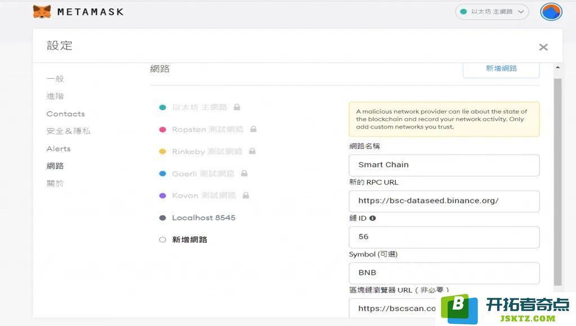Click the teal dot of 以太坊 主網路 row
The height and width of the screenshot is (326, 576).
coord(163,107)
